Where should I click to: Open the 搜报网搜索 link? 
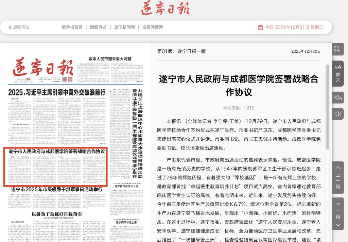153,27
